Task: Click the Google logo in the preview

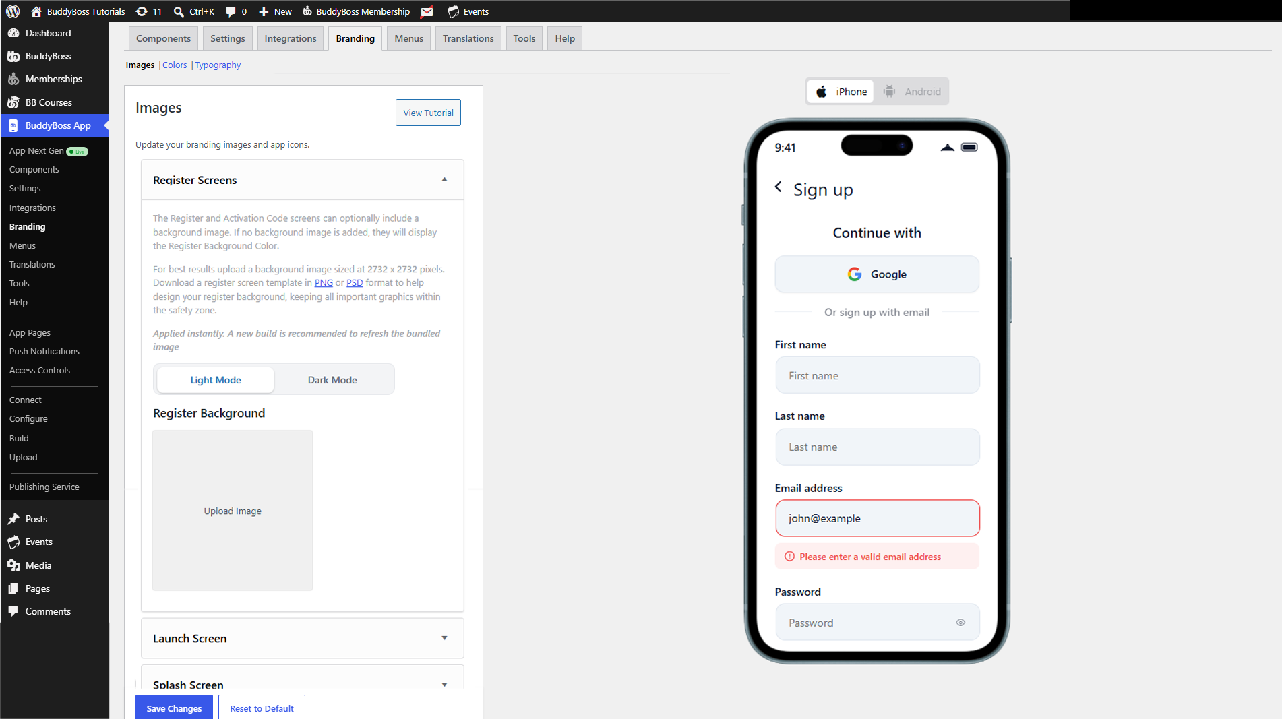Action: [855, 274]
